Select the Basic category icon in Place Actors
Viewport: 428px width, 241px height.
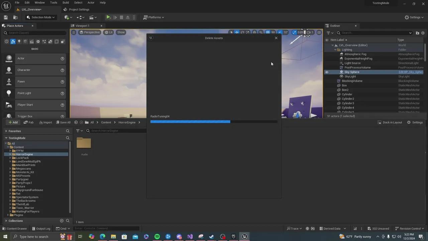point(13,42)
